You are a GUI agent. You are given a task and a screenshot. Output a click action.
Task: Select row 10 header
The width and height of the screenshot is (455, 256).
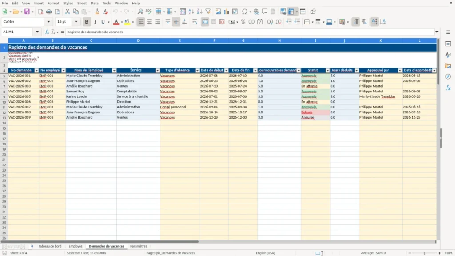coord(4,102)
